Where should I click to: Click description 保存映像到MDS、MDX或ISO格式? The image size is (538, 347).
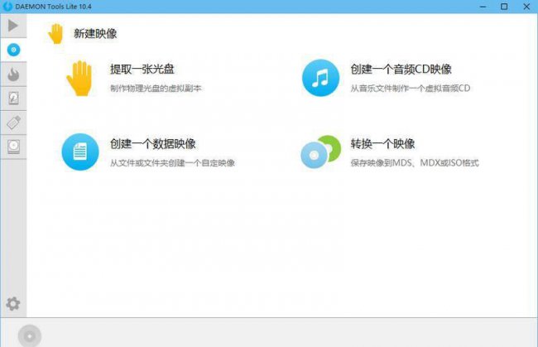(x=415, y=162)
